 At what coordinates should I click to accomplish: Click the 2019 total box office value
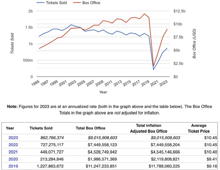[x=97, y=167]
